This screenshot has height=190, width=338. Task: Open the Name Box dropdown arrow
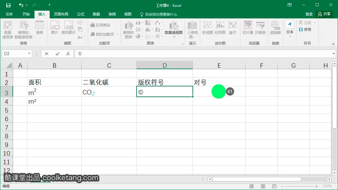[x=29, y=53]
